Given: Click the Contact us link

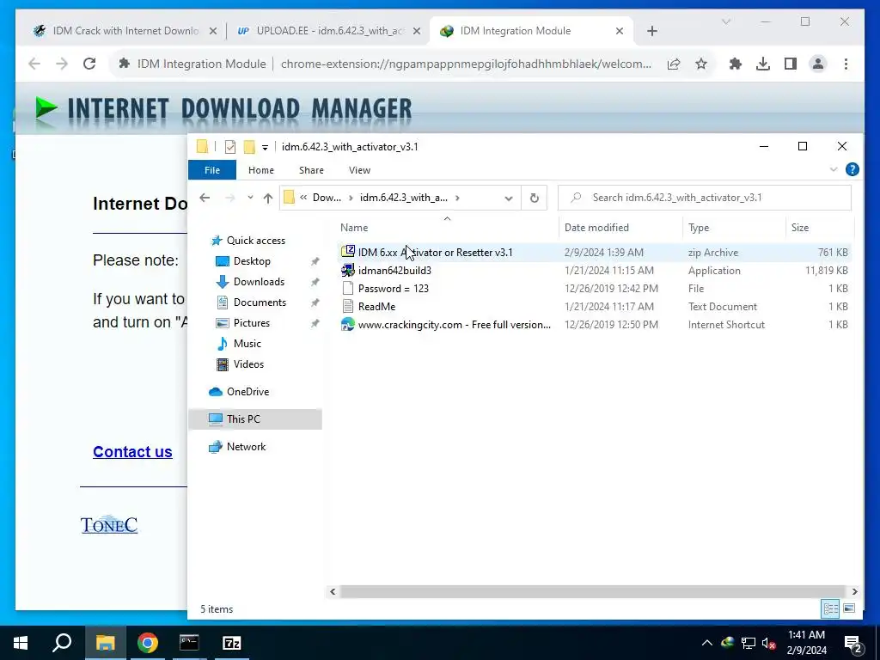Looking at the screenshot, I should point(132,452).
